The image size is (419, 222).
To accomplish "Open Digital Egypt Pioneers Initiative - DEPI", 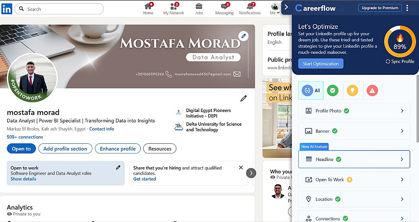I will coord(208,113).
